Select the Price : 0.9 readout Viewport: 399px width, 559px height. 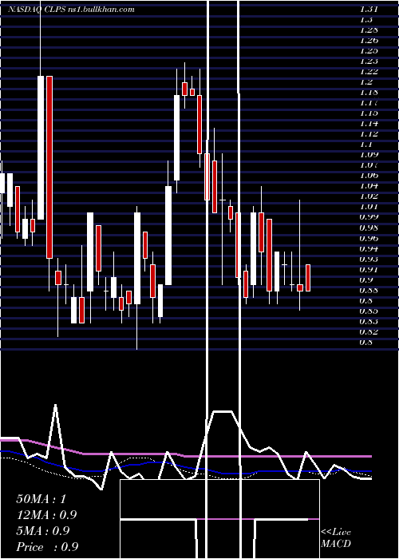click(47, 547)
